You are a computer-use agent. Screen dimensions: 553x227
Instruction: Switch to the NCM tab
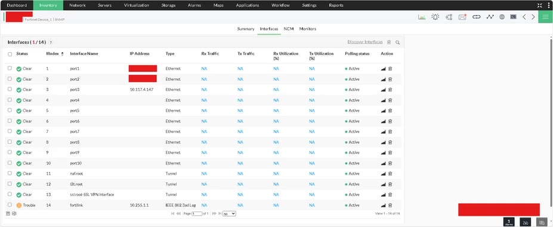tap(289, 29)
